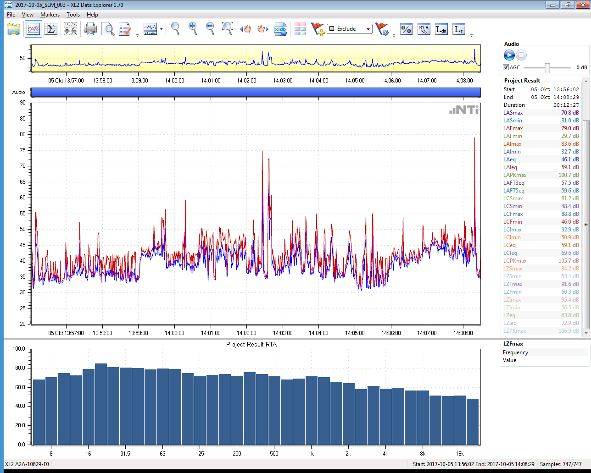
Task: Select the LAeq result row
Action: (x=541, y=159)
